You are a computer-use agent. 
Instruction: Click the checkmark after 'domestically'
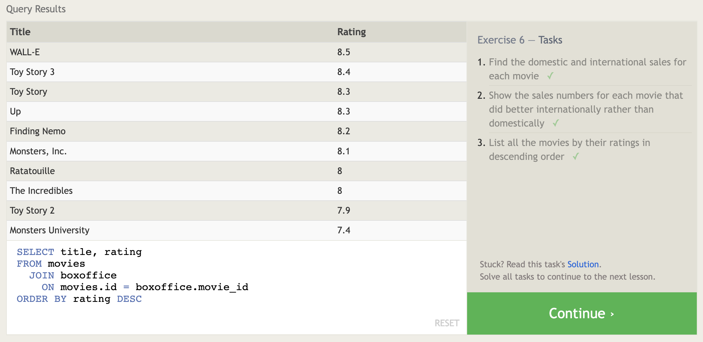tap(556, 123)
